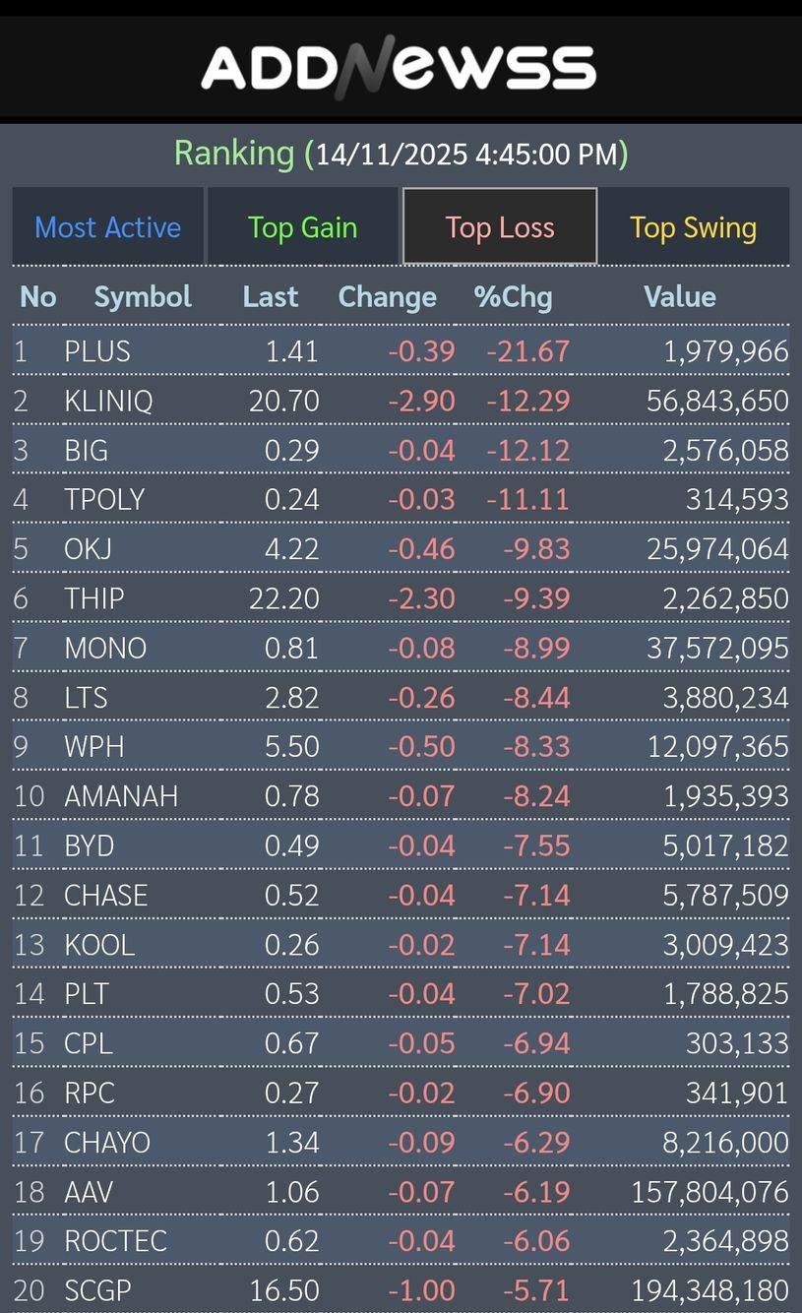Viewport: 802px width, 1313px height.
Task: Show the Top Swing tab
Action: click(x=693, y=227)
